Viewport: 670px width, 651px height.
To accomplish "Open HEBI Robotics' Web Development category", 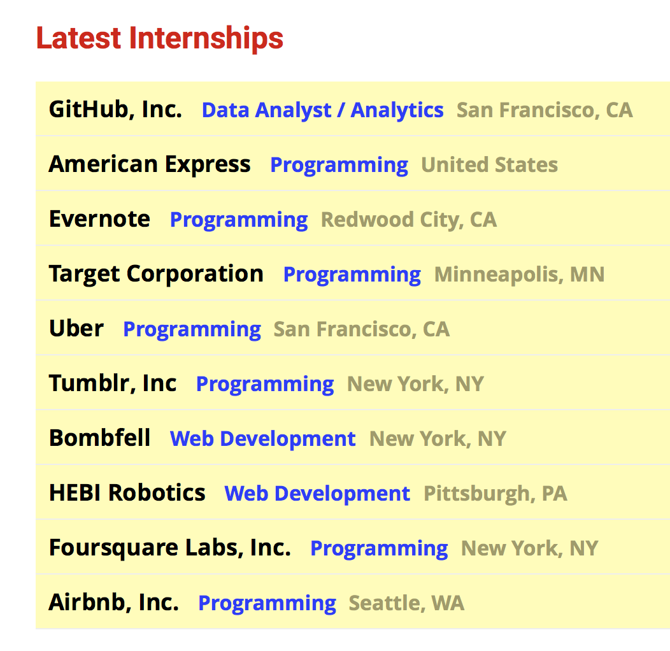I will pyautogui.click(x=317, y=493).
